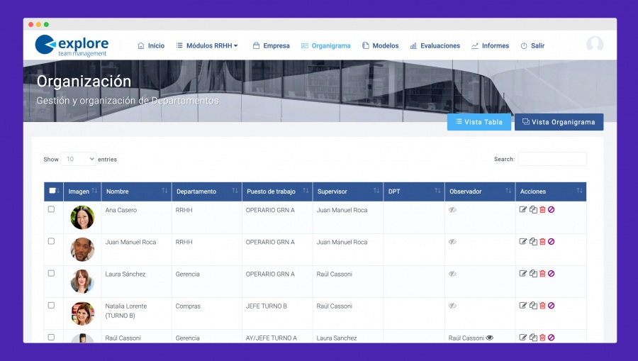
Task: Expand the Módulos RRHH menu
Action: coord(207,45)
